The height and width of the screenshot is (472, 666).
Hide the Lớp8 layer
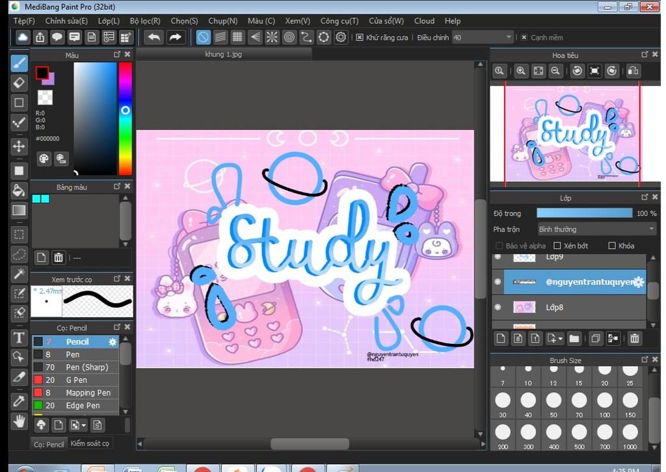pyautogui.click(x=498, y=308)
